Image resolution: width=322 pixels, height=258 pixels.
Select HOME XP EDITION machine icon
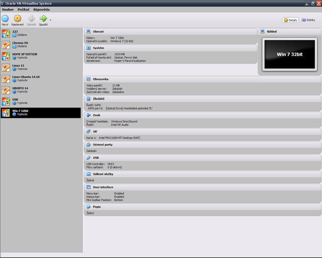[6, 56]
